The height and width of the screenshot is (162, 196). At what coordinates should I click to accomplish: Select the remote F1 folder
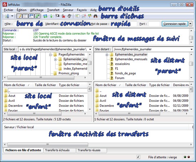117,68
